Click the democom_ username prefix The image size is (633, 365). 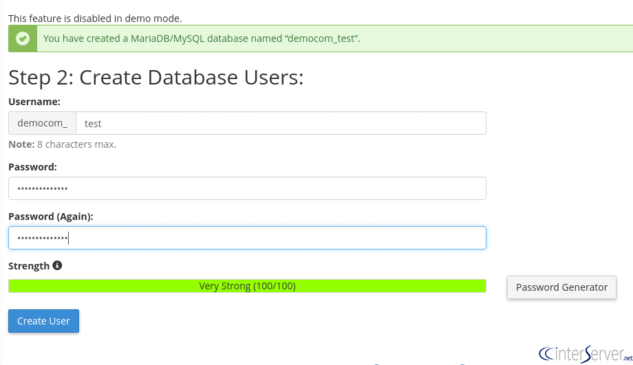[43, 123]
